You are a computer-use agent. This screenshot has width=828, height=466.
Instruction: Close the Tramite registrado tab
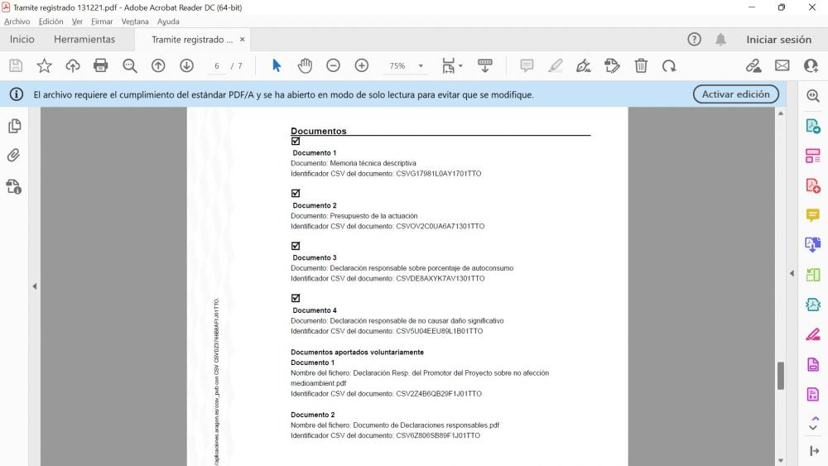click(x=243, y=40)
